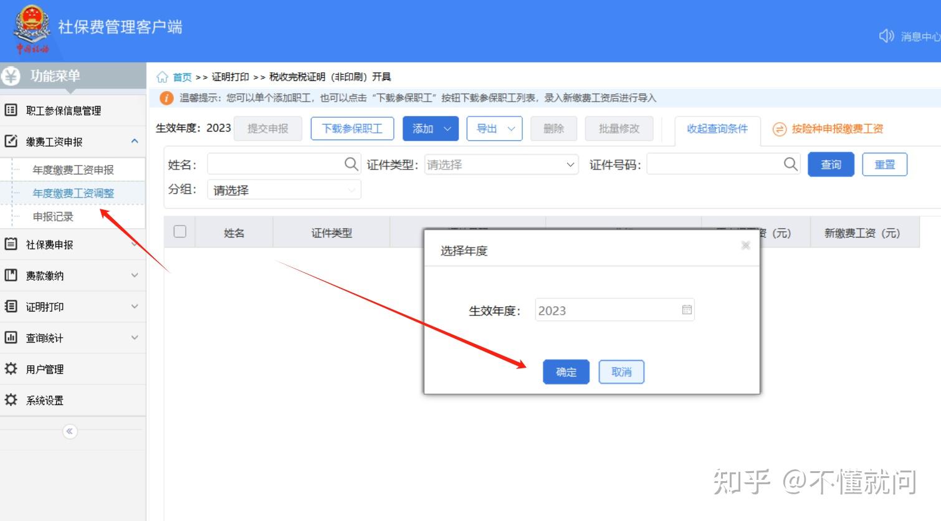Open 系统设置 menu
This screenshot has width=941, height=521.
73,400
